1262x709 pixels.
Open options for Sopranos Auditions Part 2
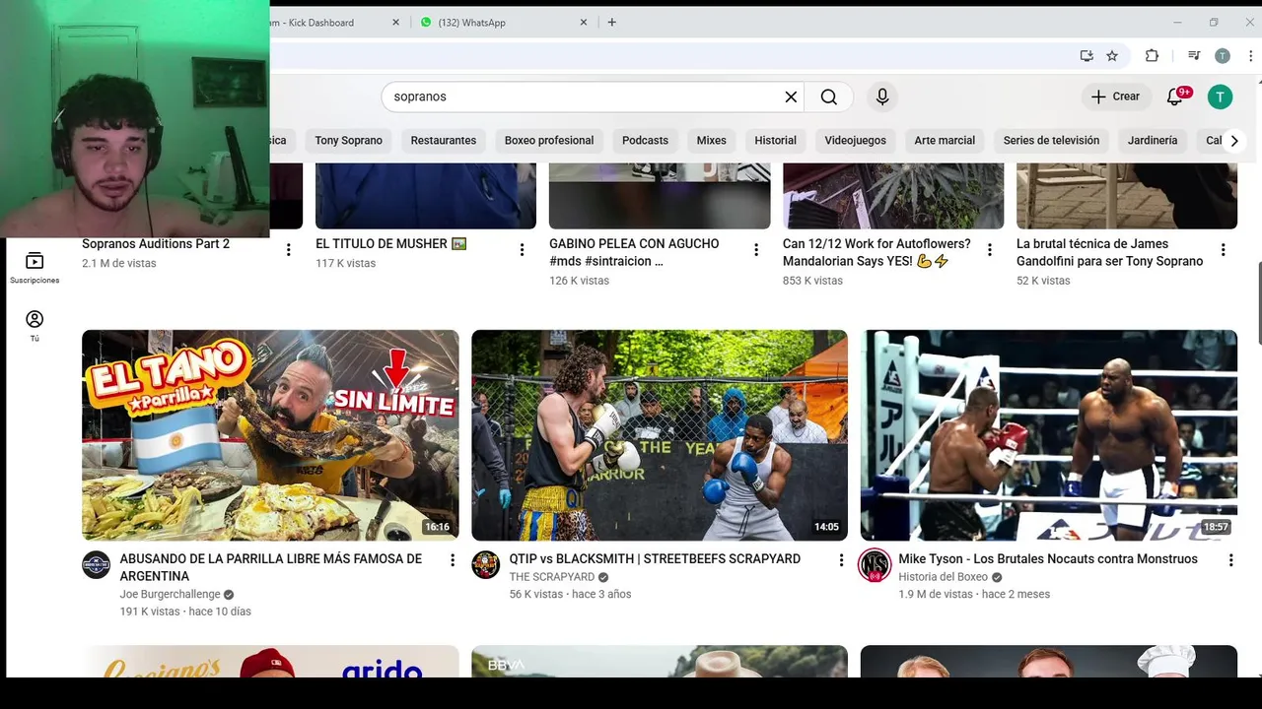289,250
